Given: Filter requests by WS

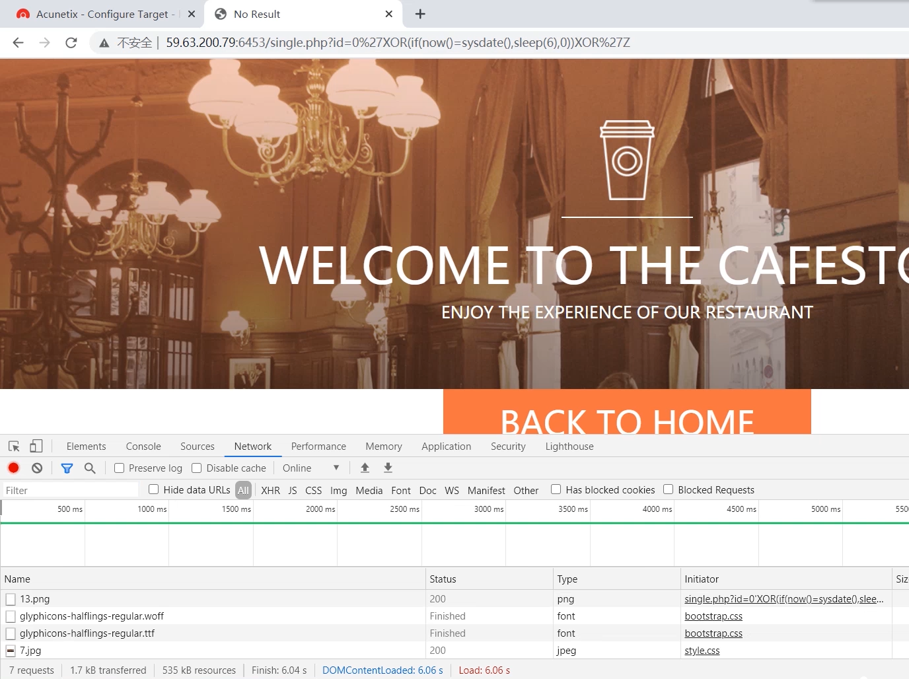Looking at the screenshot, I should click(452, 490).
